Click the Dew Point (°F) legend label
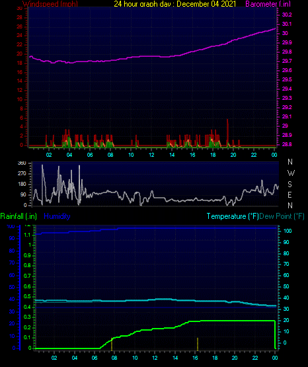This screenshot has height=367, width=308. click(282, 216)
